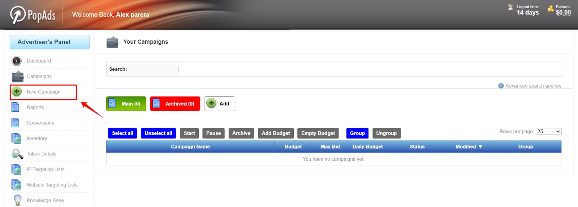Sort by Max Bid column header
Screen dimensions: 578x207
click(330, 147)
